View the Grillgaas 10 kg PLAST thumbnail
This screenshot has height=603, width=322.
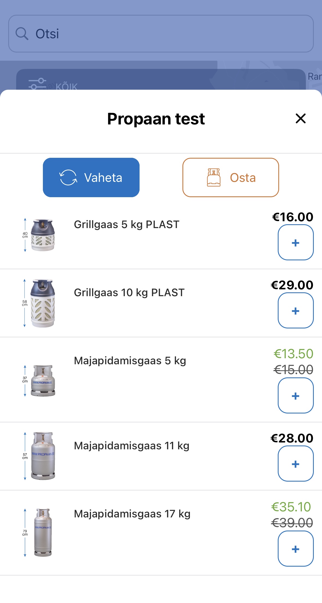(43, 303)
